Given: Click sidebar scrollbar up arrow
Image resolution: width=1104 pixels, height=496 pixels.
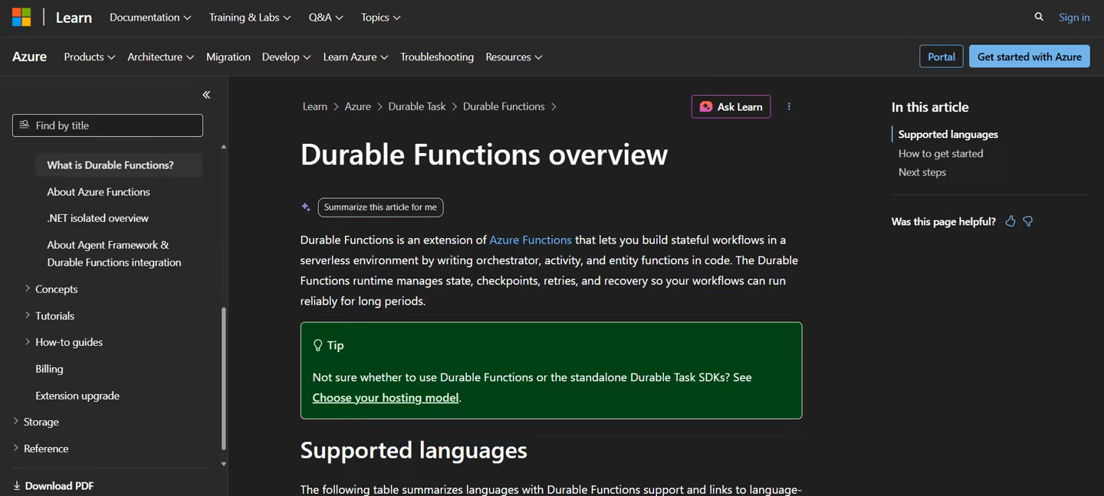Looking at the screenshot, I should pyautogui.click(x=224, y=146).
